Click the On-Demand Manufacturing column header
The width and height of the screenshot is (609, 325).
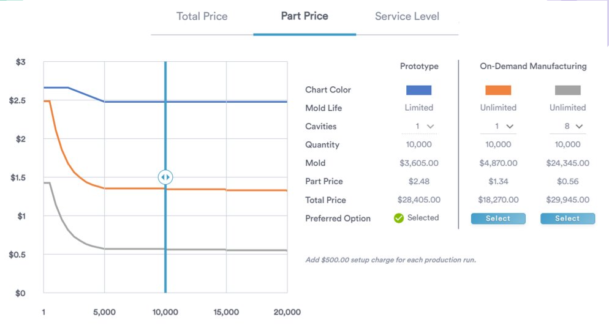tap(533, 66)
